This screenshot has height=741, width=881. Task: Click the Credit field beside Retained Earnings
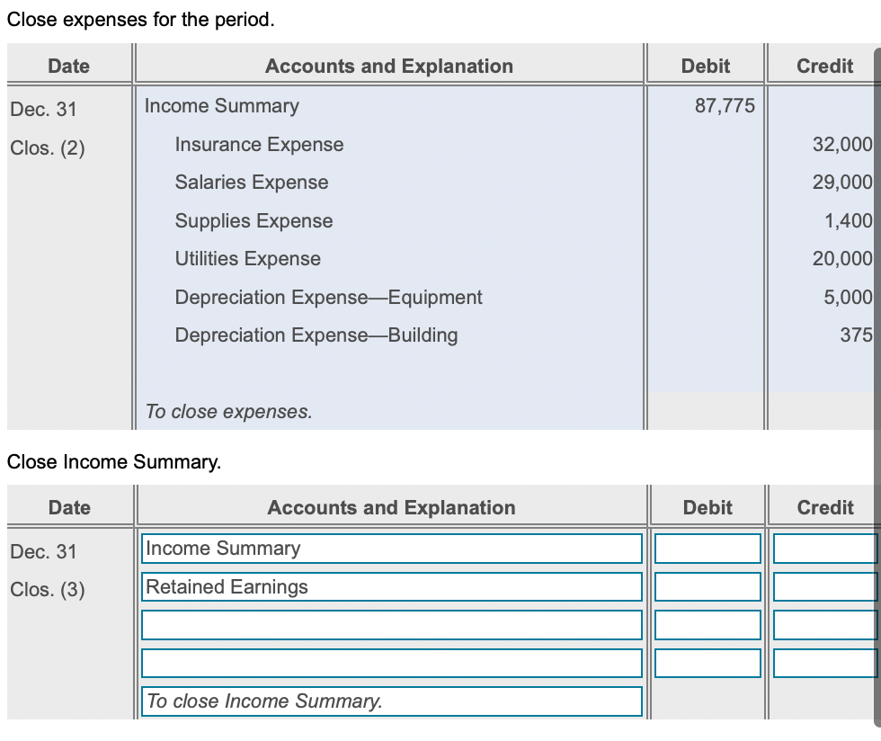[x=822, y=586]
